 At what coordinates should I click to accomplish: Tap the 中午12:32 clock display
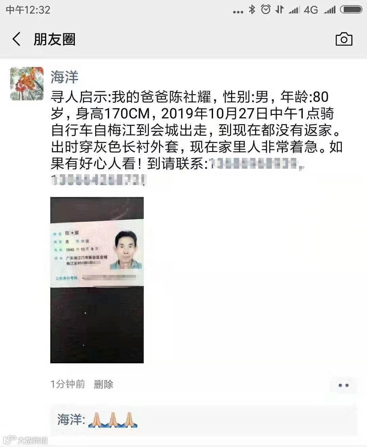pyautogui.click(x=28, y=10)
